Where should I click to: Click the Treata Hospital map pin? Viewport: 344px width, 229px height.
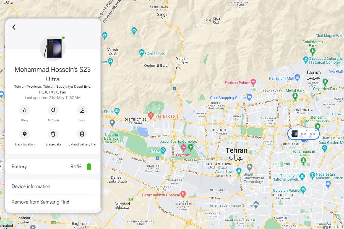(150, 115)
